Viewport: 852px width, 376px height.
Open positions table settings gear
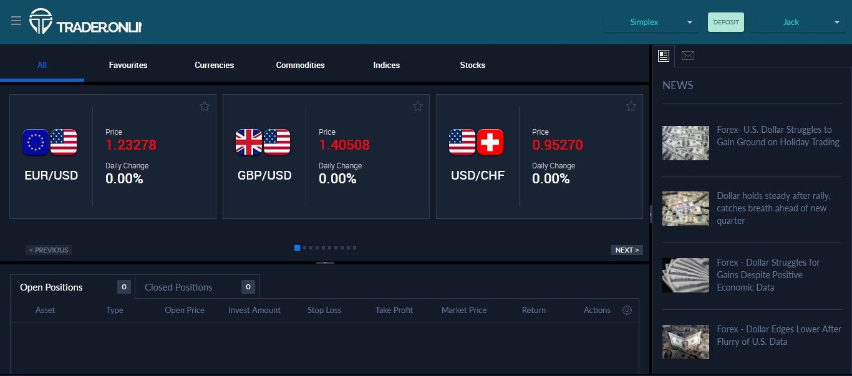tap(627, 310)
